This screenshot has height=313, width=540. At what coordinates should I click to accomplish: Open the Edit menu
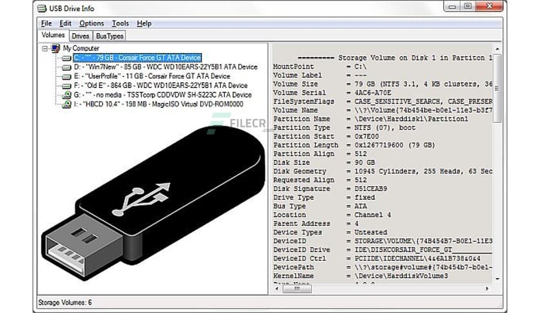(x=65, y=23)
